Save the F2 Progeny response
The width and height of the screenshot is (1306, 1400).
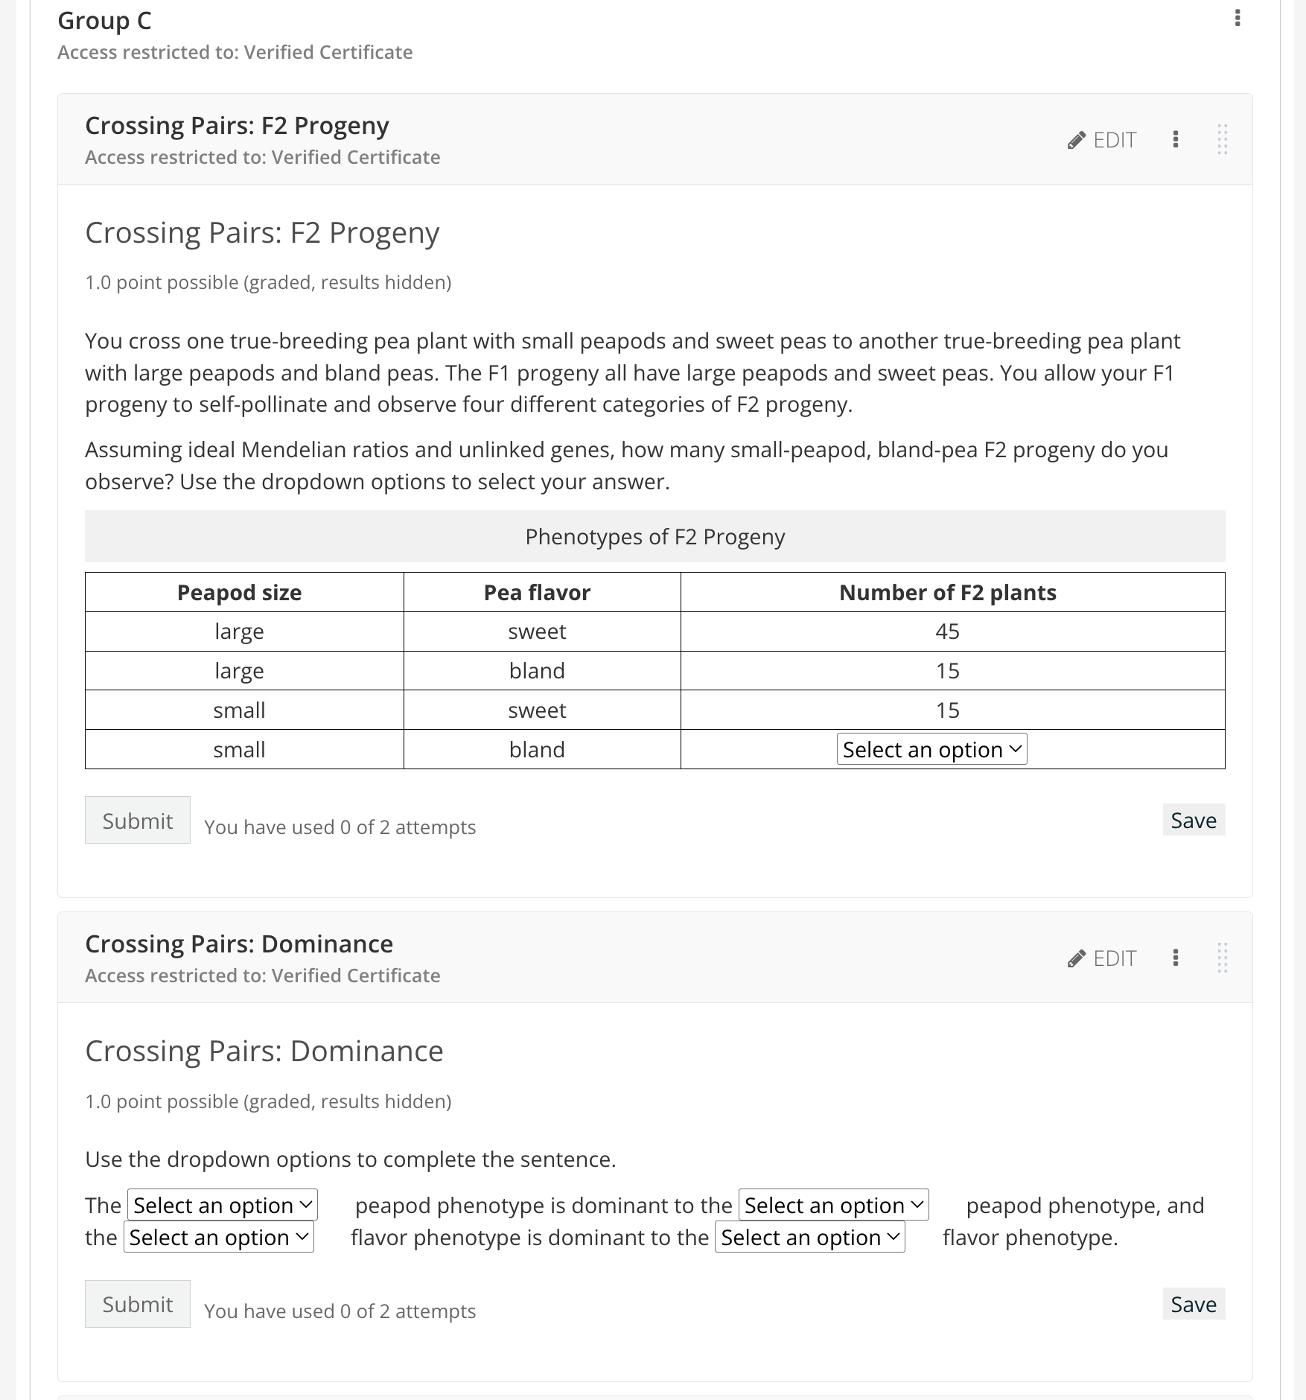pos(1194,820)
